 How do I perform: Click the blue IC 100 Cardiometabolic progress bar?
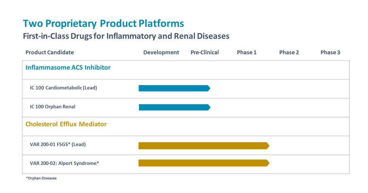click(x=174, y=88)
